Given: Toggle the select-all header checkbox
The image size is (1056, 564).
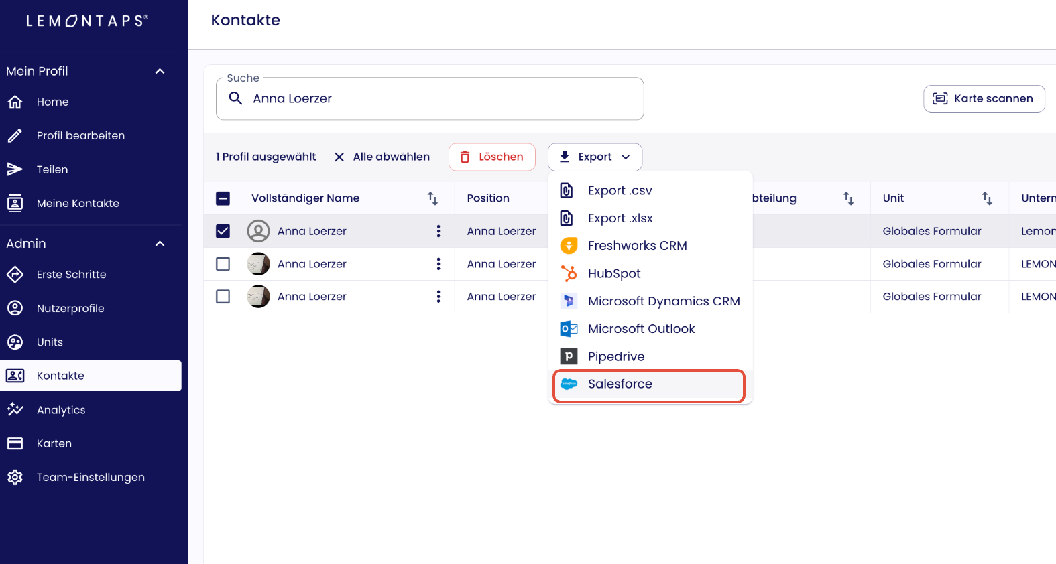Looking at the screenshot, I should coord(223,198).
